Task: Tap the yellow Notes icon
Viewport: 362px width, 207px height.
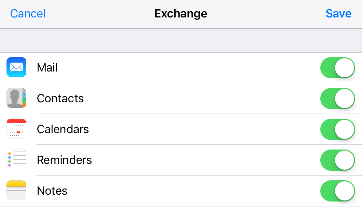Action: click(x=16, y=190)
